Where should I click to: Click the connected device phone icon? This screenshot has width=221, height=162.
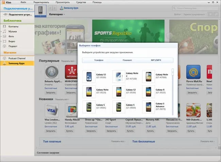click(x=40, y=11)
